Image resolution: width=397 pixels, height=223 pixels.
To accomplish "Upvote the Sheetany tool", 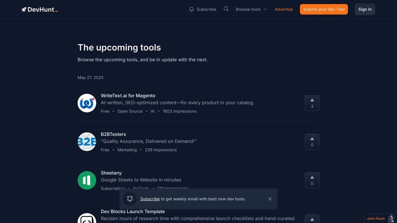I will pos(312,180).
